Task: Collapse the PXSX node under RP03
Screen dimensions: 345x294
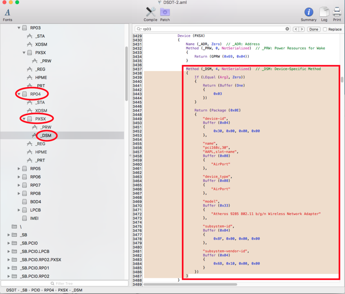Action: (x=24, y=53)
